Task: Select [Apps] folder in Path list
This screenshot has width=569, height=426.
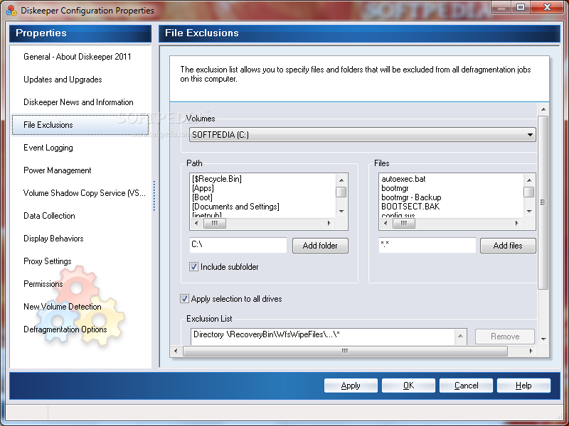Action: pyautogui.click(x=203, y=188)
